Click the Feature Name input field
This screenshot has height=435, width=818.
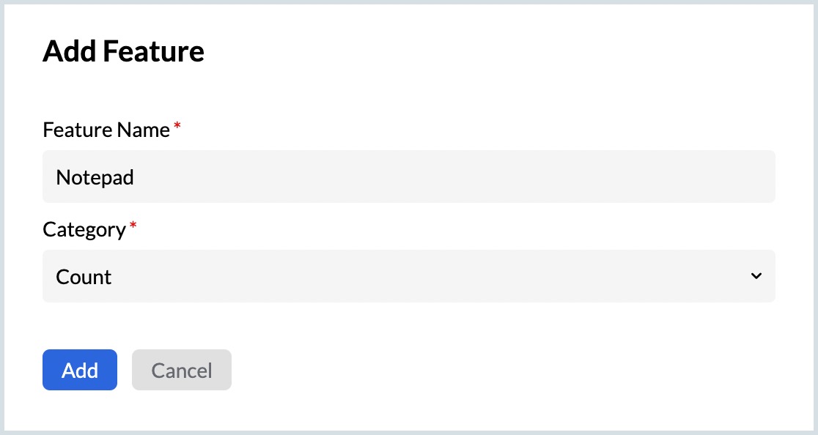tap(408, 176)
